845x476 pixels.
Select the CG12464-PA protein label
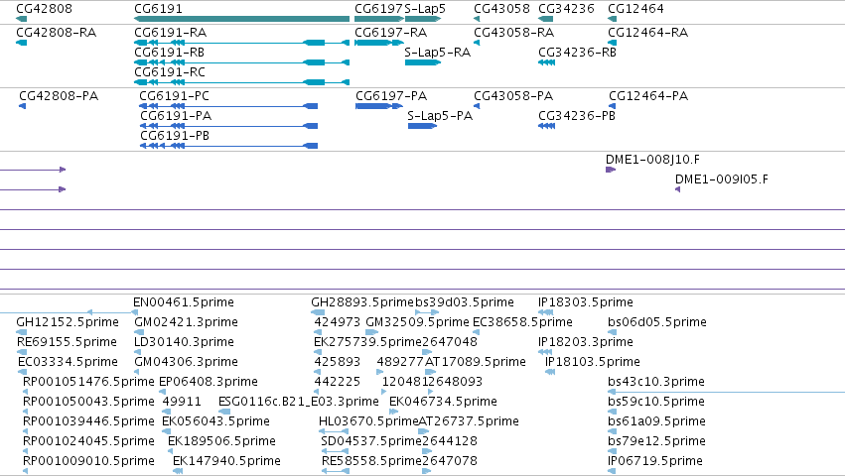point(648,96)
